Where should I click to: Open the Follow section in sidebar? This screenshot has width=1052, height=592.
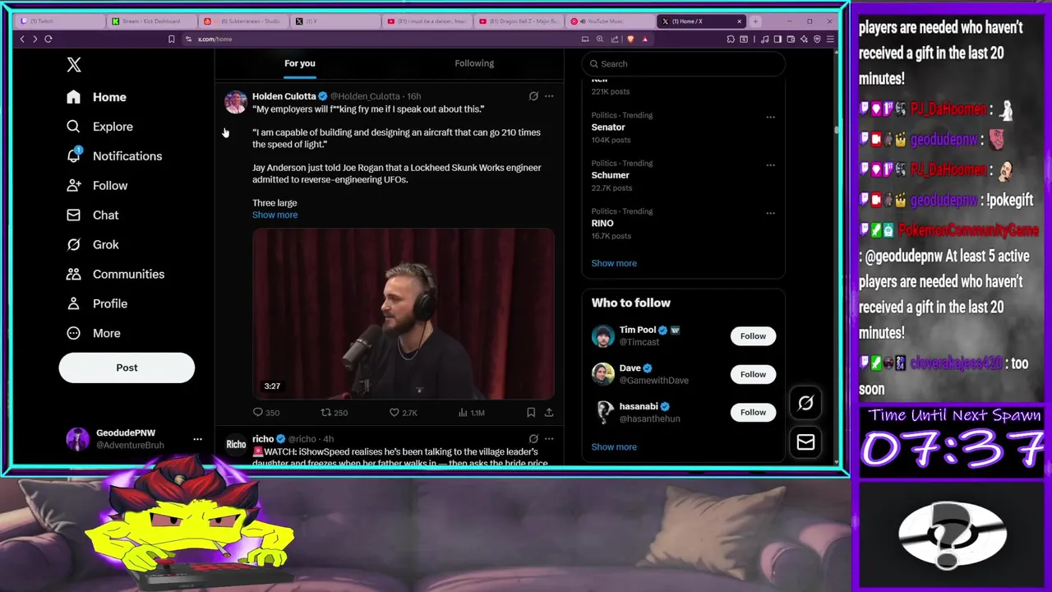click(x=98, y=186)
